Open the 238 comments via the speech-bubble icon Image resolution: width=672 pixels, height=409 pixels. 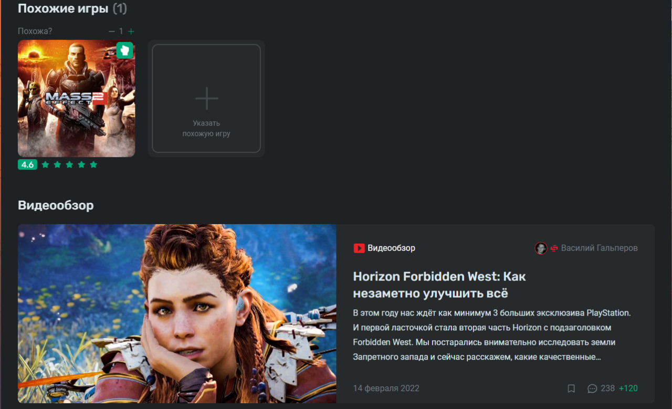pos(592,389)
